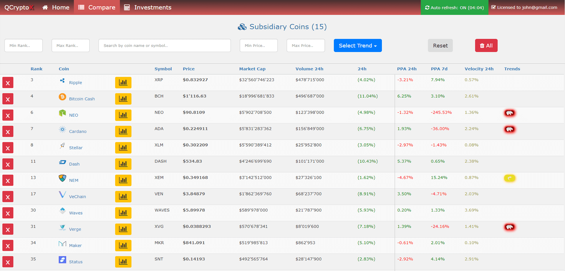Expand the Select Trend dropdown

[357, 46]
